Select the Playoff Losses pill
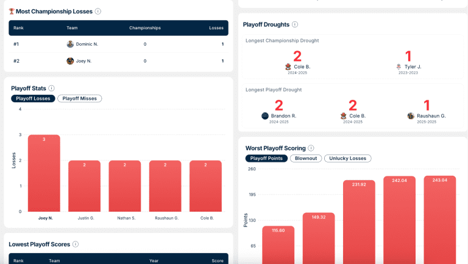The height and width of the screenshot is (264, 468). click(x=33, y=99)
